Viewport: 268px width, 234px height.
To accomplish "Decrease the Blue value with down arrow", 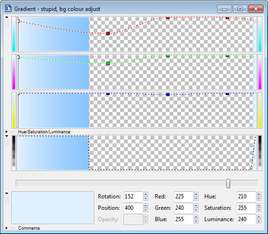I will (196, 222).
